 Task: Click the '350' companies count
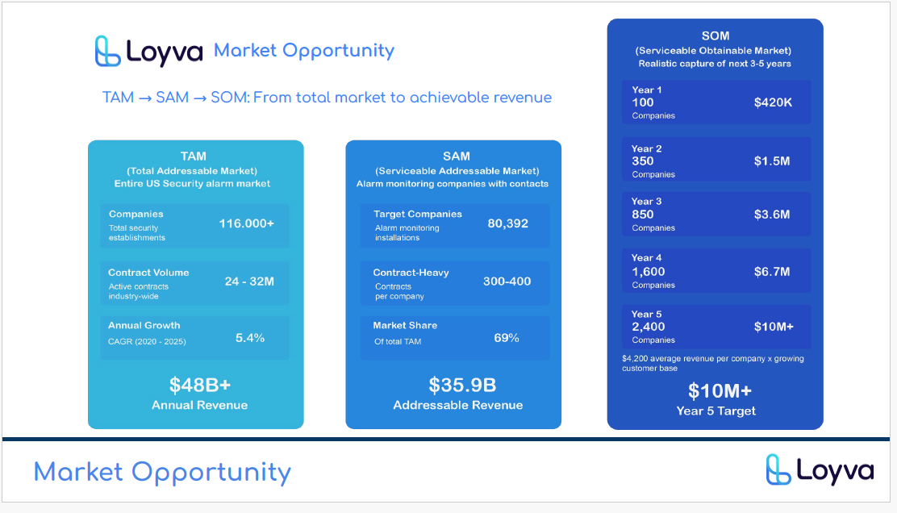pyautogui.click(x=642, y=161)
